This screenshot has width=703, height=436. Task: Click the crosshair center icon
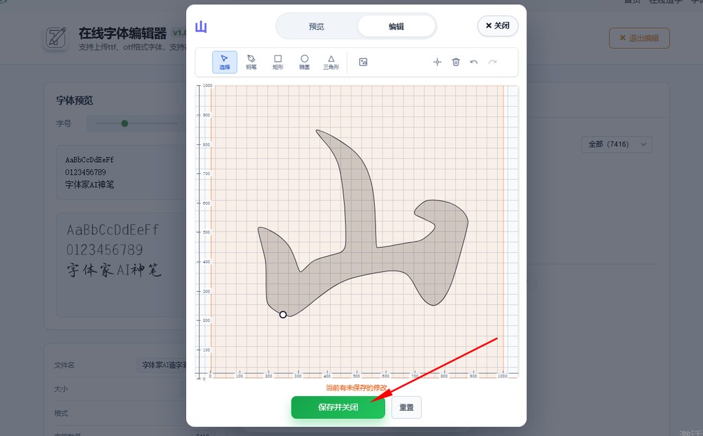(x=437, y=62)
